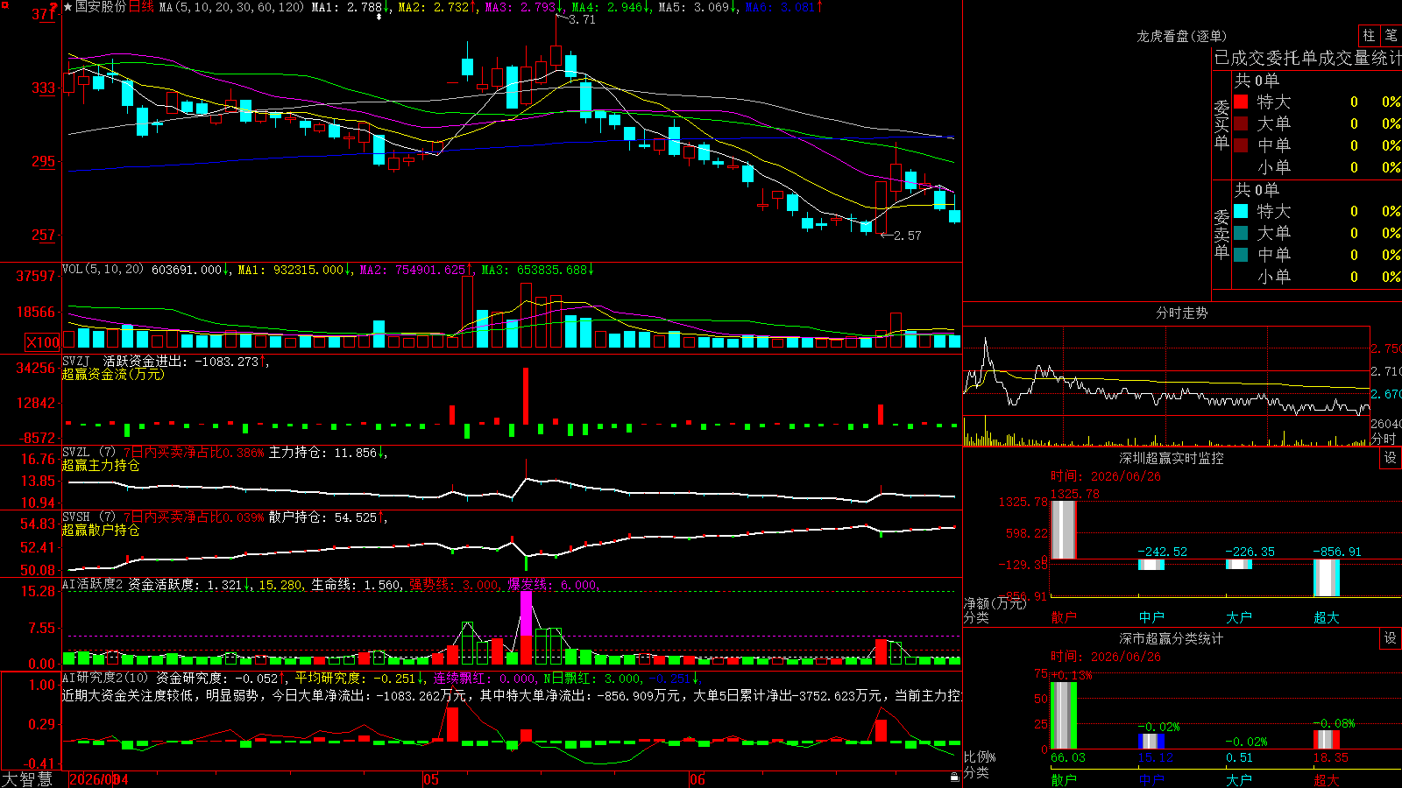The width and height of the screenshot is (1402, 788).
Task: Click the 2.57 low price marker
Action: [907, 236]
